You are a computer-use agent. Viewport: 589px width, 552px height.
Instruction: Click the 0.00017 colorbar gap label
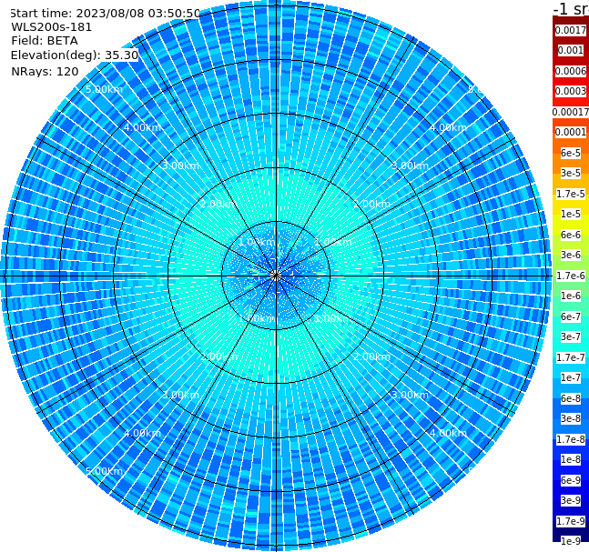point(571,112)
